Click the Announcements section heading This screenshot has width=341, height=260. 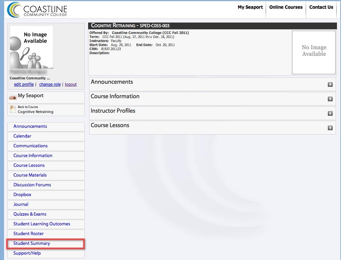[112, 82]
